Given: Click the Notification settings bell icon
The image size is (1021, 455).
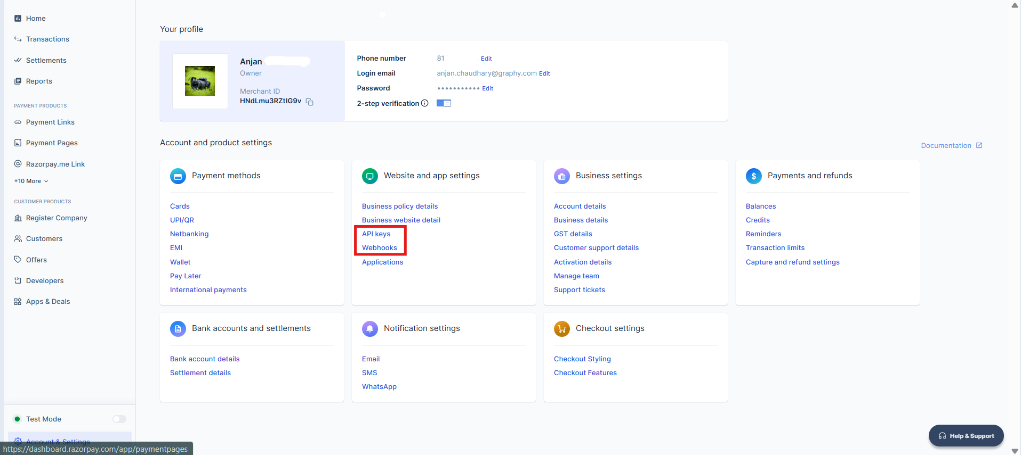Looking at the screenshot, I should [369, 329].
